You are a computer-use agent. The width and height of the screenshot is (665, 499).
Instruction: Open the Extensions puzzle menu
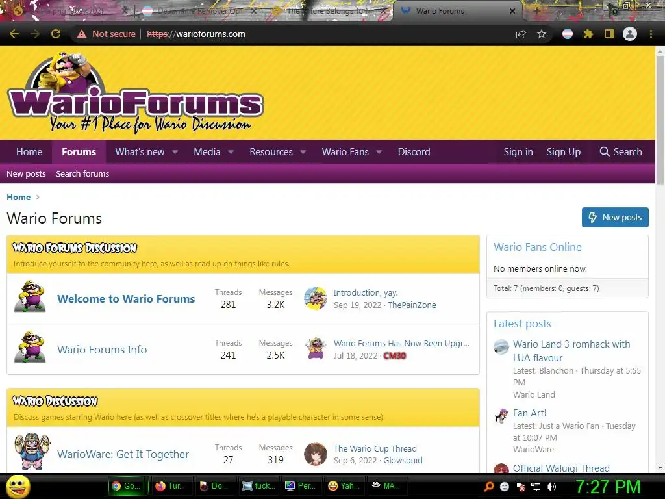pyautogui.click(x=588, y=34)
